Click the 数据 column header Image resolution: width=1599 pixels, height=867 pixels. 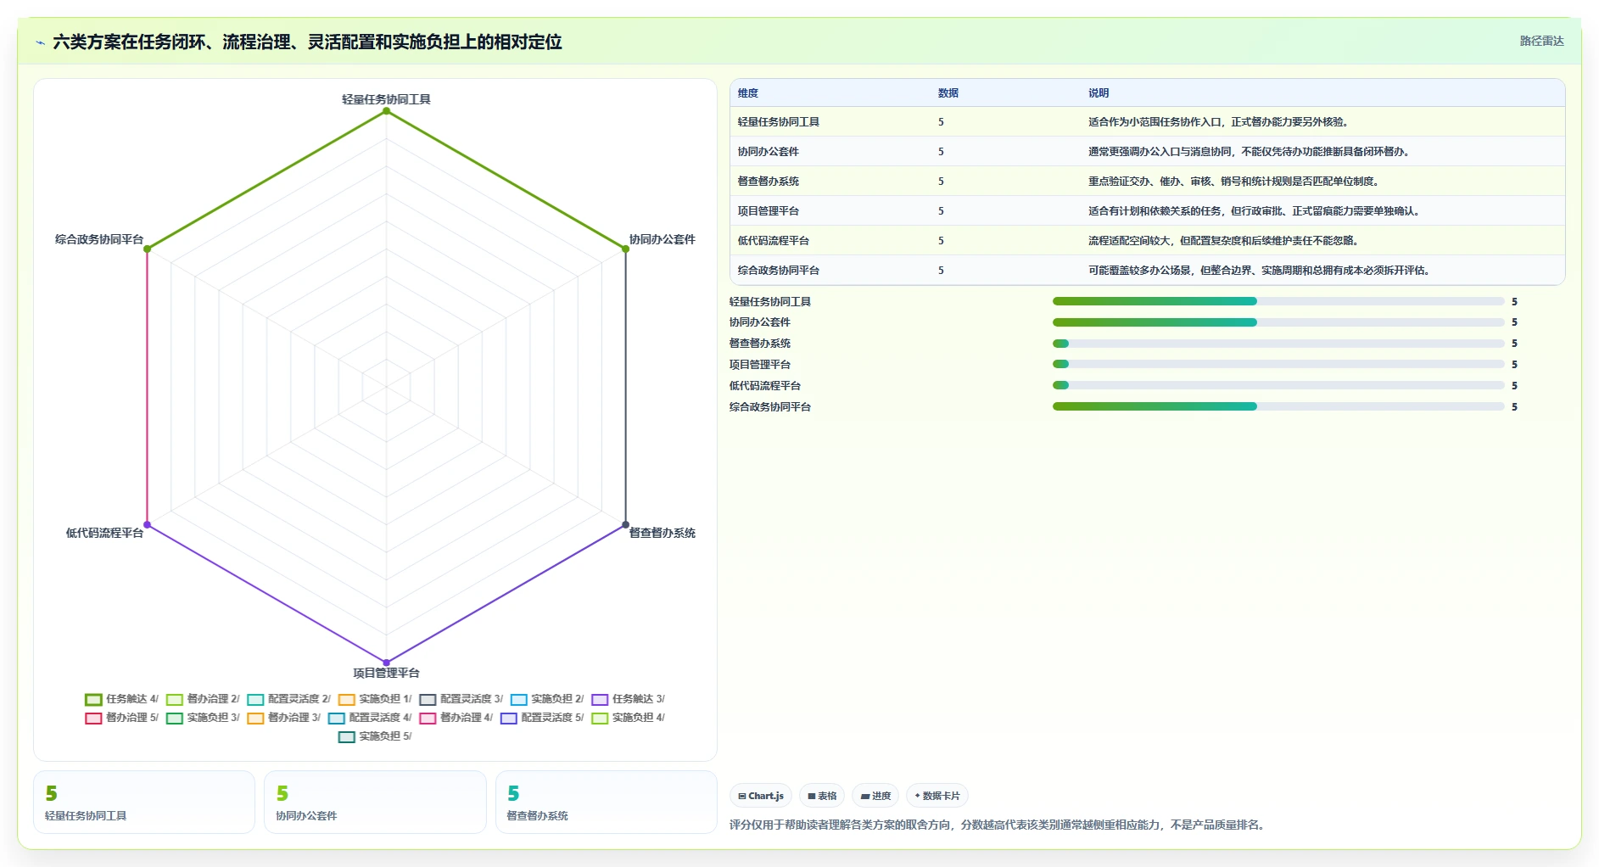coord(948,93)
